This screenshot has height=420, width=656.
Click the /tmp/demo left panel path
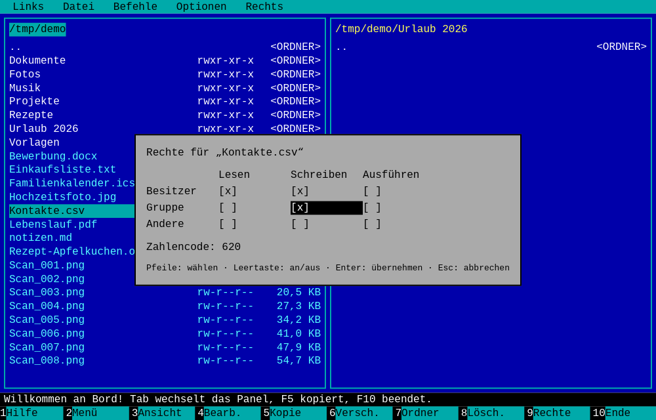point(37,30)
